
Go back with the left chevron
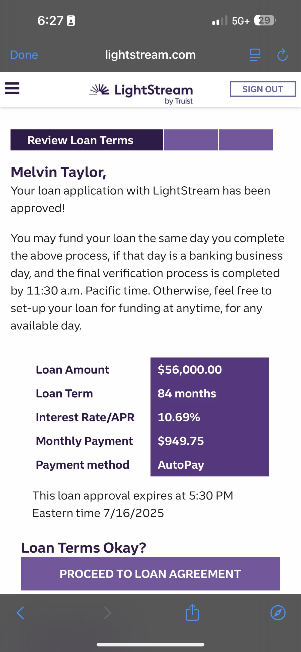tap(20, 613)
